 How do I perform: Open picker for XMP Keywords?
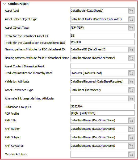point(131,146)
